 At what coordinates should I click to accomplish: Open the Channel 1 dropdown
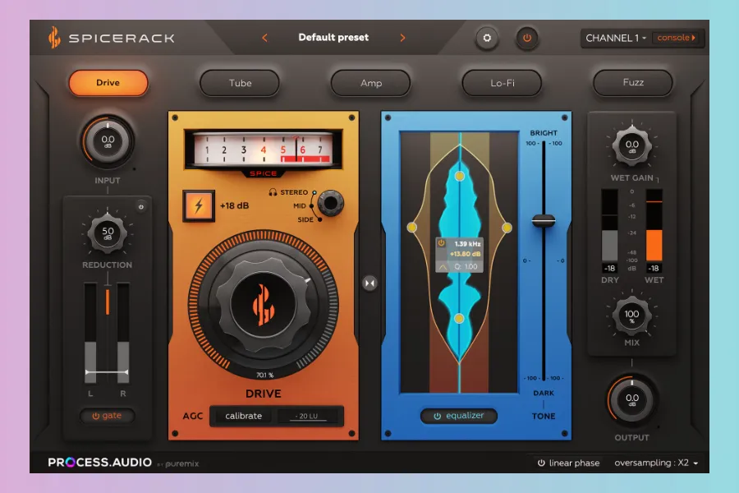[616, 38]
